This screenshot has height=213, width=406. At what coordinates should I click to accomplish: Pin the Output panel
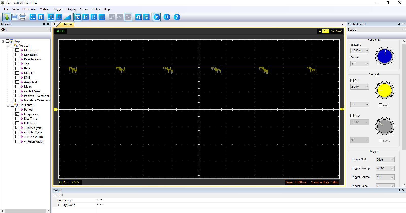[399, 190]
